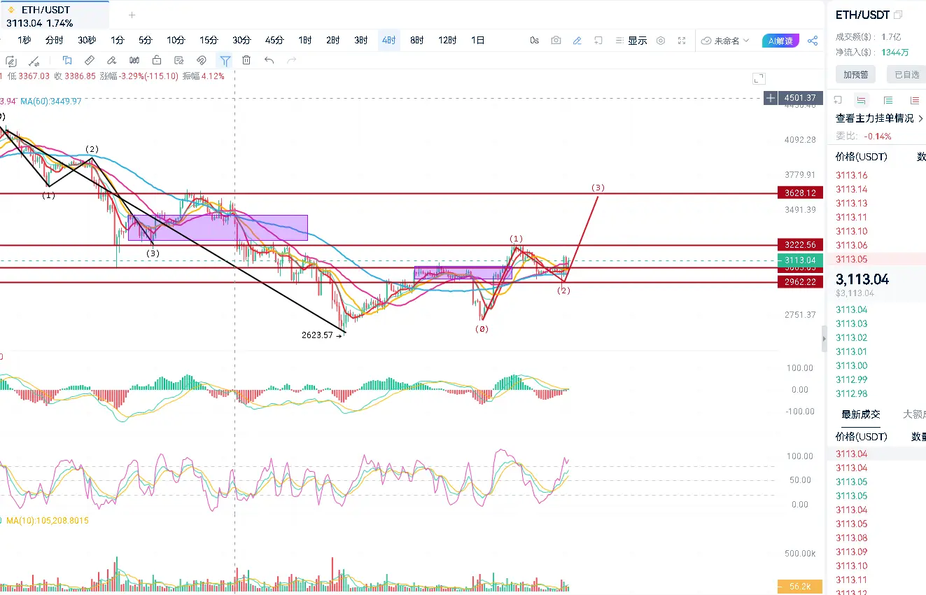Click the 3628.12 price level label
Image resolution: width=926 pixels, height=595 pixels.
(801, 192)
